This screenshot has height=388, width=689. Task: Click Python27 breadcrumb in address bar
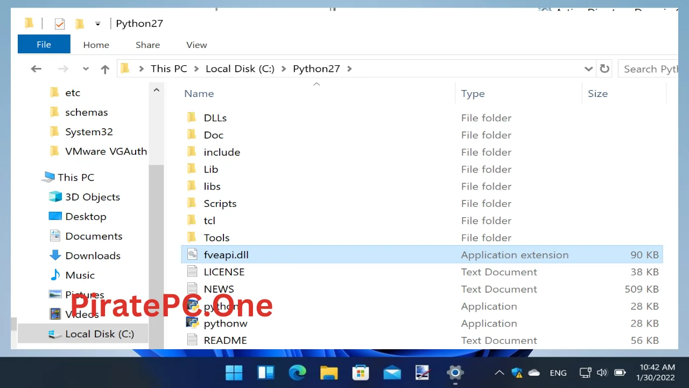click(317, 68)
